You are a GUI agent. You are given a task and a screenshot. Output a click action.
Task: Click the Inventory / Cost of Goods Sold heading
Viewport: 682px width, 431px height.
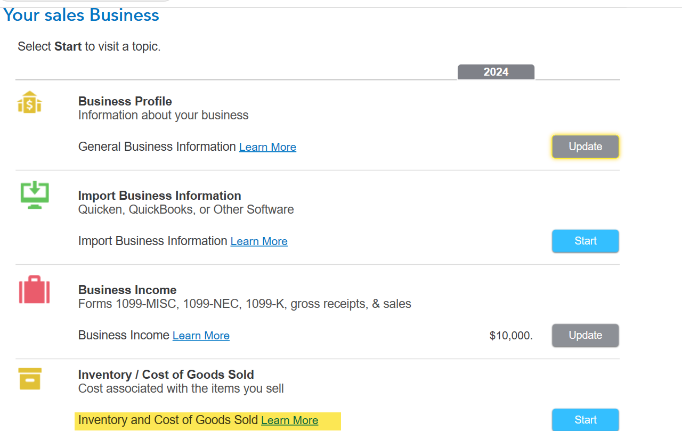click(166, 375)
